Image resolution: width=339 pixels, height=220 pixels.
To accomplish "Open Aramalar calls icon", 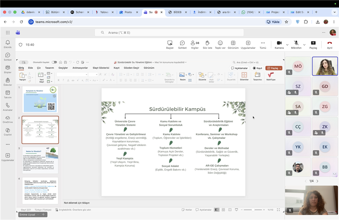I will tap(7, 107).
